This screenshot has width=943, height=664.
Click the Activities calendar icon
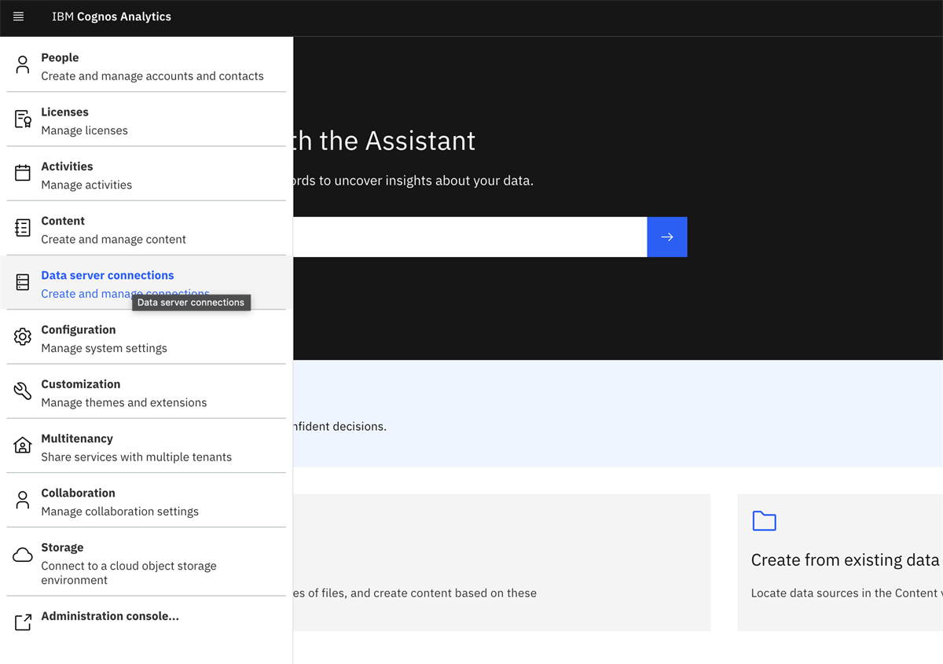click(x=21, y=173)
